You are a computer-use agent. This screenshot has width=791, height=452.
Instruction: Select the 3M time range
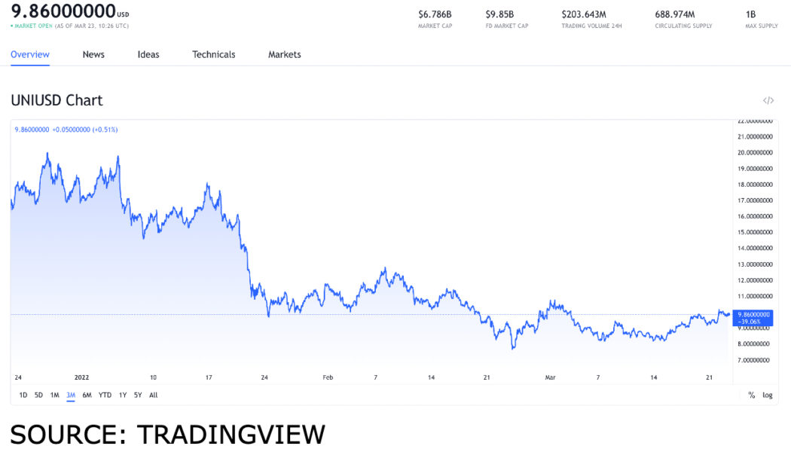(x=70, y=395)
